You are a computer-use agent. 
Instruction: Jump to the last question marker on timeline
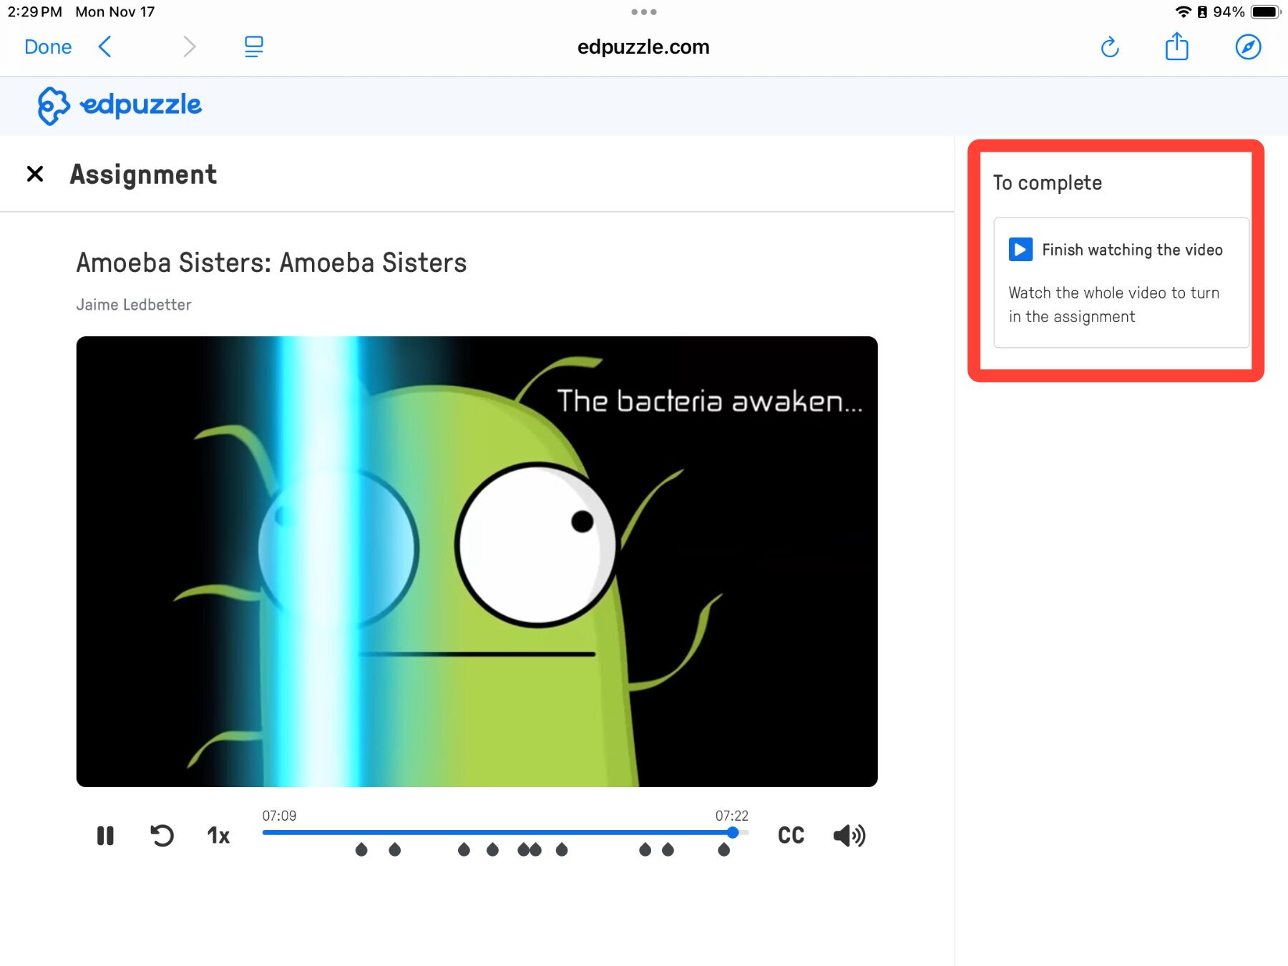[723, 849]
